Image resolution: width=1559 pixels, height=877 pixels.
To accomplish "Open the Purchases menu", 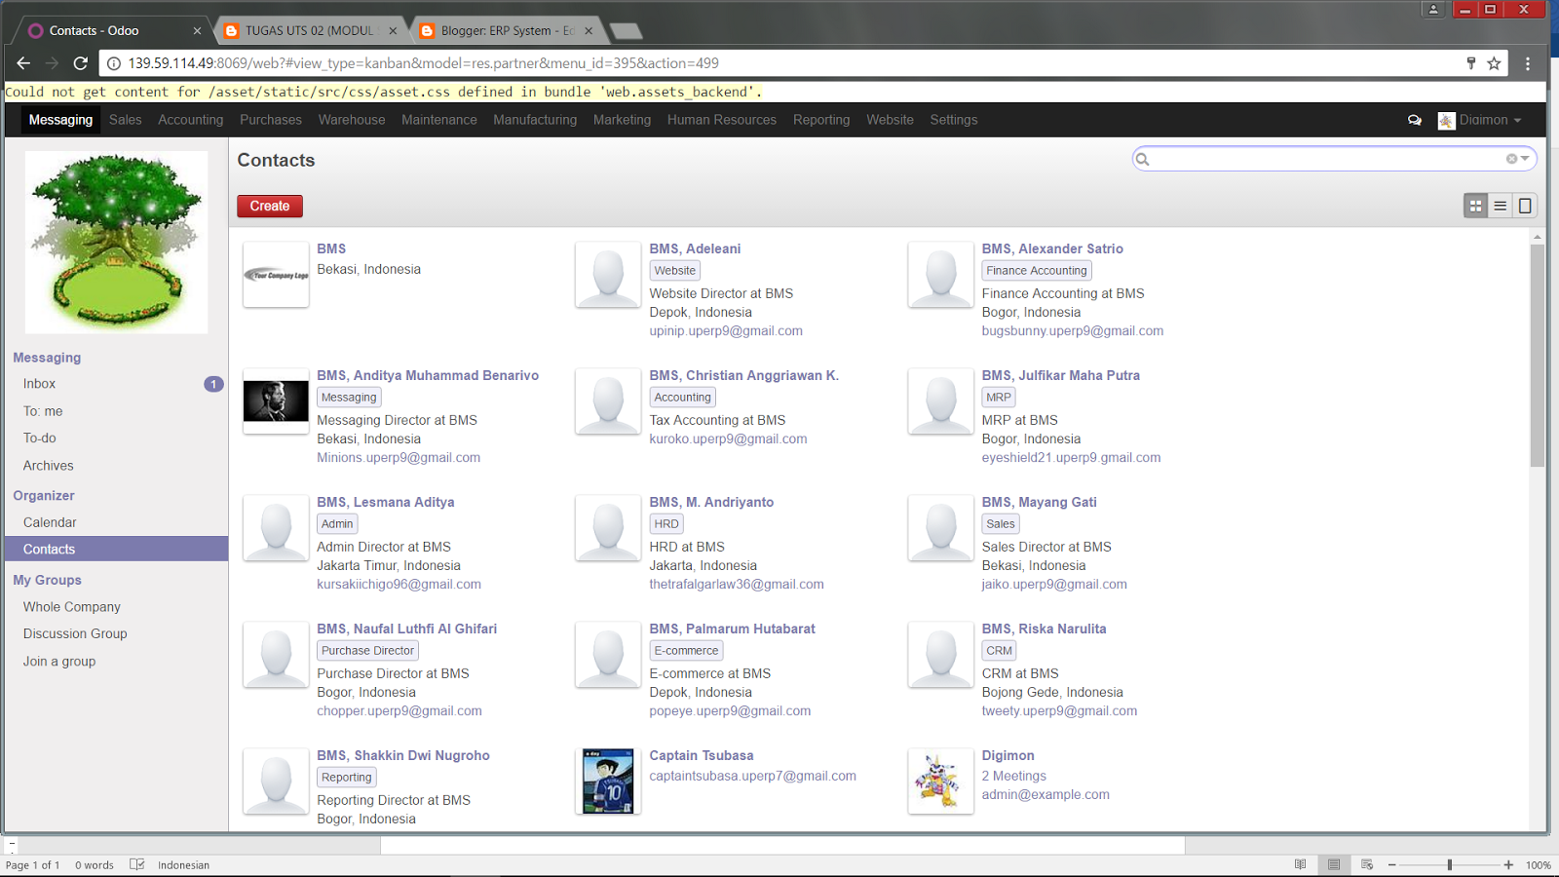I will [x=271, y=120].
